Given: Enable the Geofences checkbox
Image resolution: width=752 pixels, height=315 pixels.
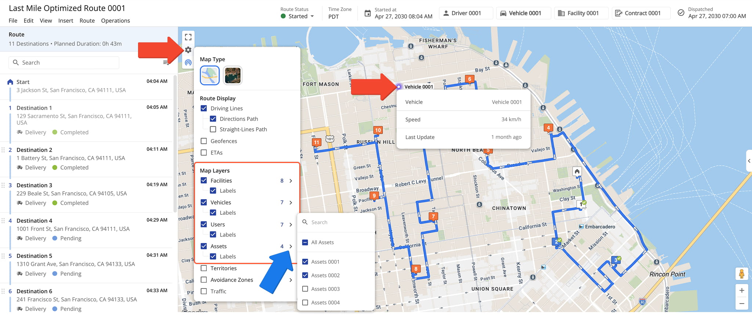Looking at the screenshot, I should coord(204,141).
